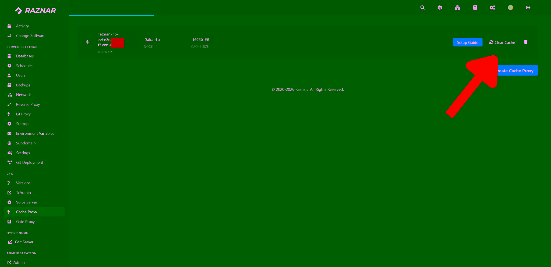Click the lightning bolt icon beside the hostname
551x267 pixels.
click(x=87, y=42)
